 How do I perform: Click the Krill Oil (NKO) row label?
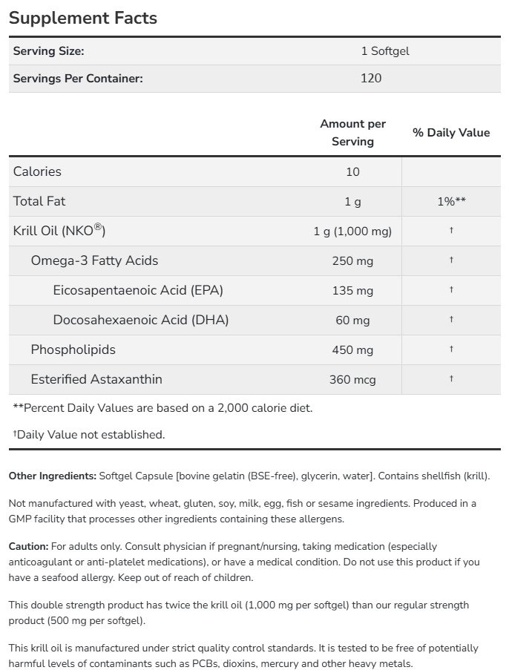tap(59, 231)
